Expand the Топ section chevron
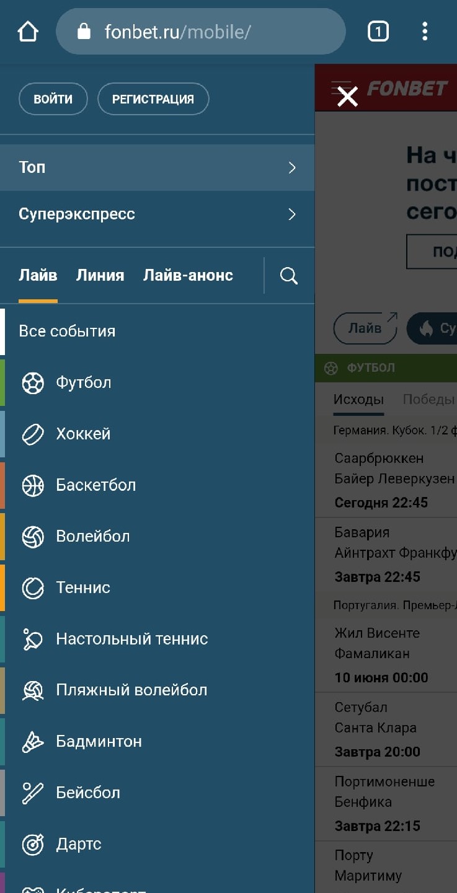457x893 pixels. (292, 167)
